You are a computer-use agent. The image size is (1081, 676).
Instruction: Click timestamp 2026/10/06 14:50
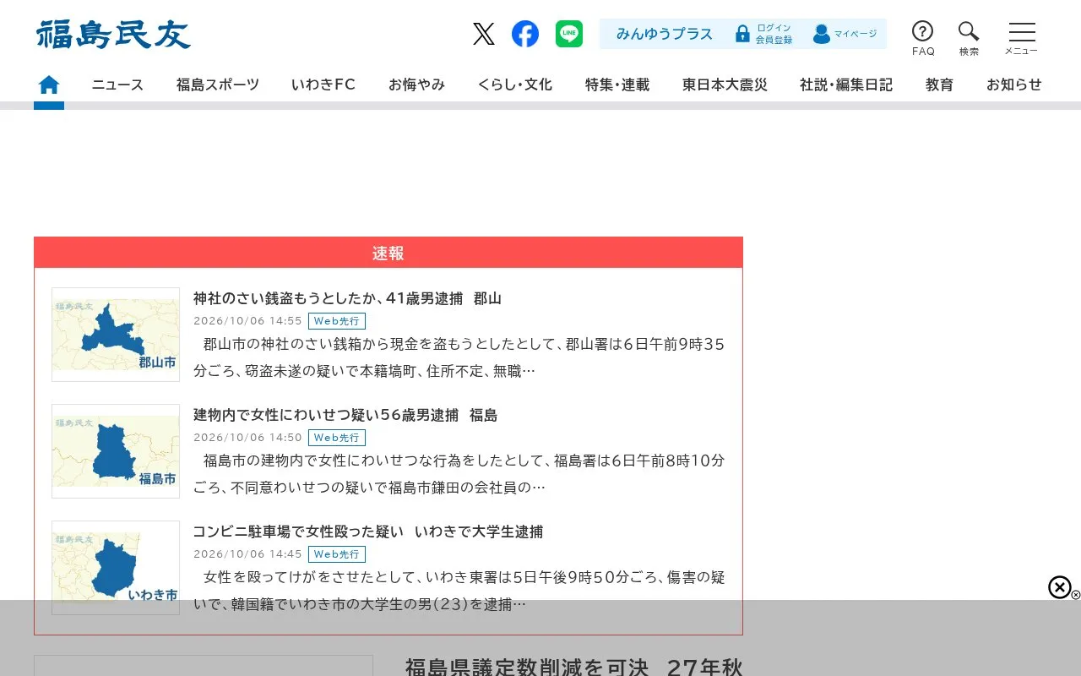point(247,438)
